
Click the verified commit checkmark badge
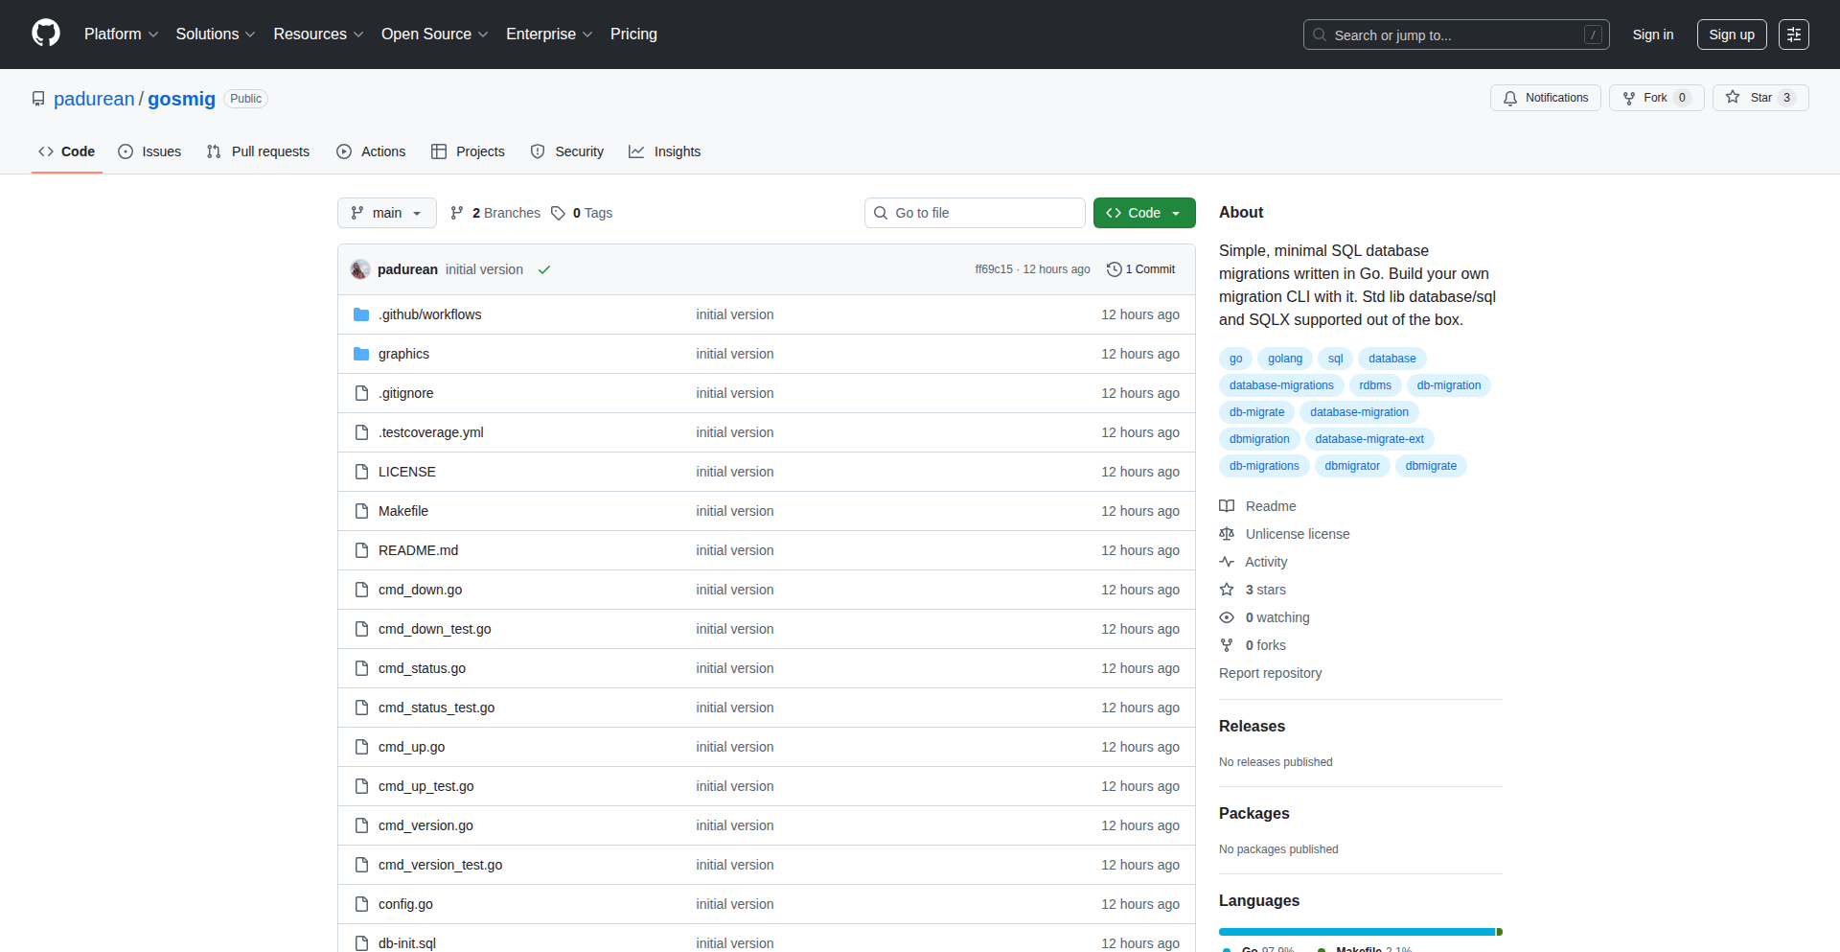click(x=543, y=269)
